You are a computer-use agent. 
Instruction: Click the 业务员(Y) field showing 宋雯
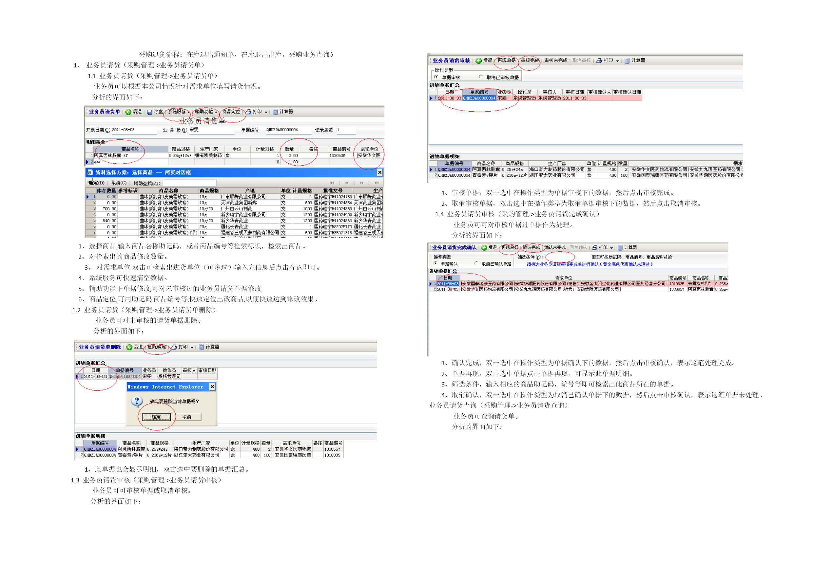pyautogui.click(x=211, y=131)
